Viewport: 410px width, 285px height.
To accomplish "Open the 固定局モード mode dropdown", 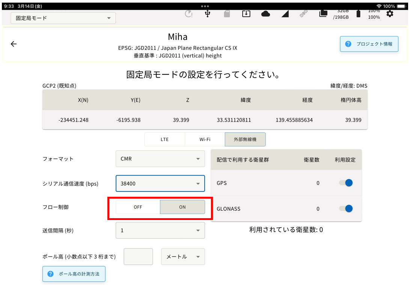I will tap(63, 18).
